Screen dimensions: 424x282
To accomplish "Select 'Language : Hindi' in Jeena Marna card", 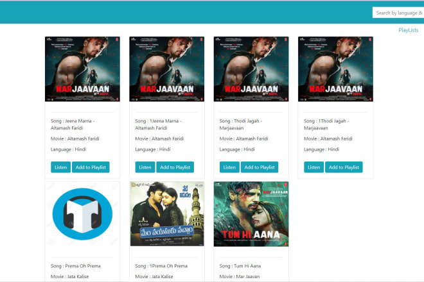I will 68,149.
